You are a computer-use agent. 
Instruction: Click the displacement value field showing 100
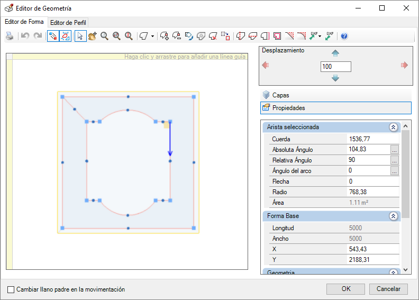(x=335, y=67)
